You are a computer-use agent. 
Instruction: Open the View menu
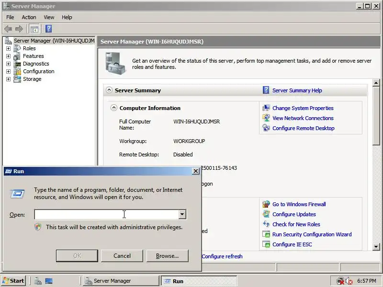[49, 17]
